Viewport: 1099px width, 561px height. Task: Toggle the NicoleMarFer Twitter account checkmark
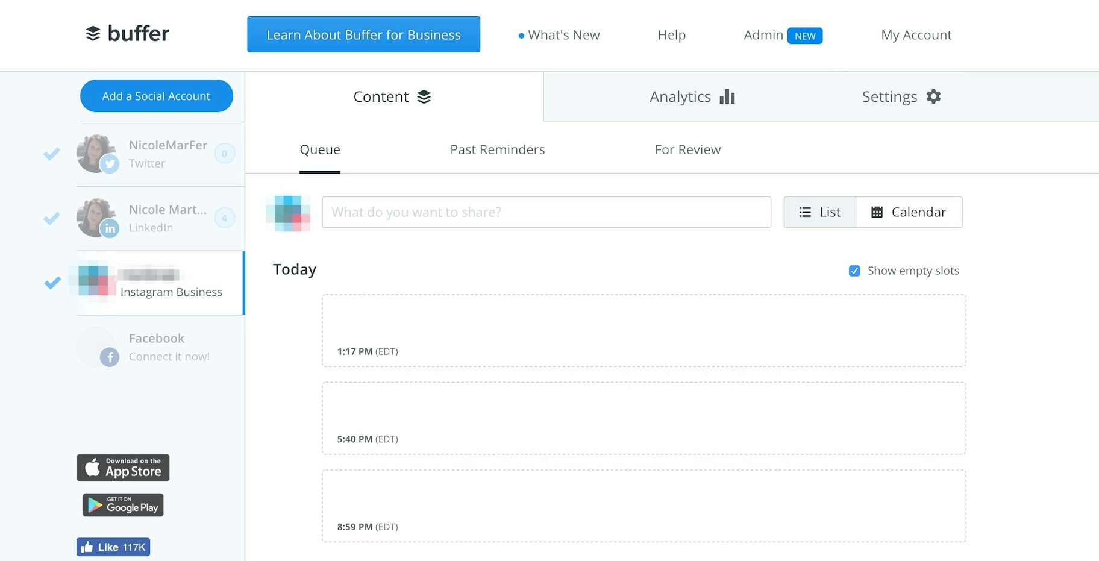point(52,154)
